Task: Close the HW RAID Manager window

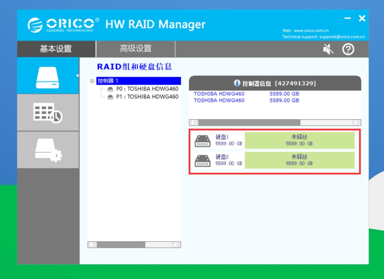Action: coord(361,19)
